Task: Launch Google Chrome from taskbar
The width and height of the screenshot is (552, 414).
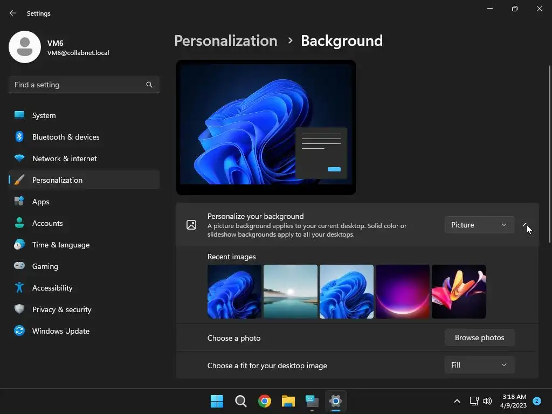Action: (x=264, y=401)
